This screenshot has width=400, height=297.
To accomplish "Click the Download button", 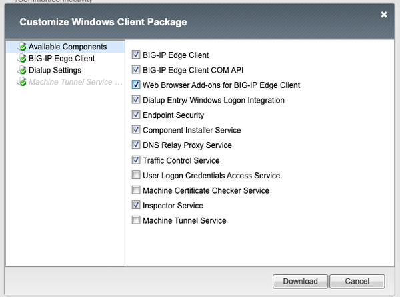I will pos(300,281).
